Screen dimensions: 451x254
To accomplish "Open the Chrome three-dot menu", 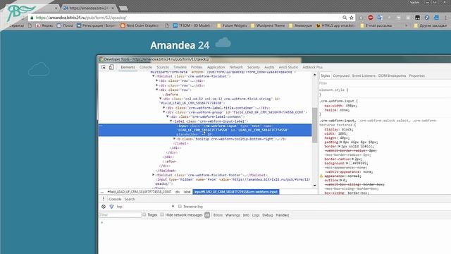I will [x=446, y=18].
